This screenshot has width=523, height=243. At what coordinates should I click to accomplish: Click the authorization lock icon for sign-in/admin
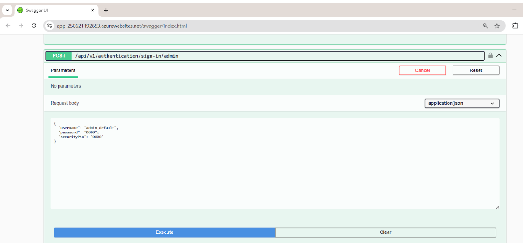(491, 56)
